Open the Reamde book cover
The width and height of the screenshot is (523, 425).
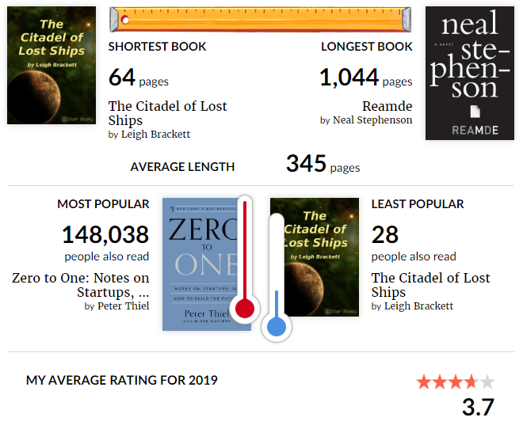(x=470, y=73)
